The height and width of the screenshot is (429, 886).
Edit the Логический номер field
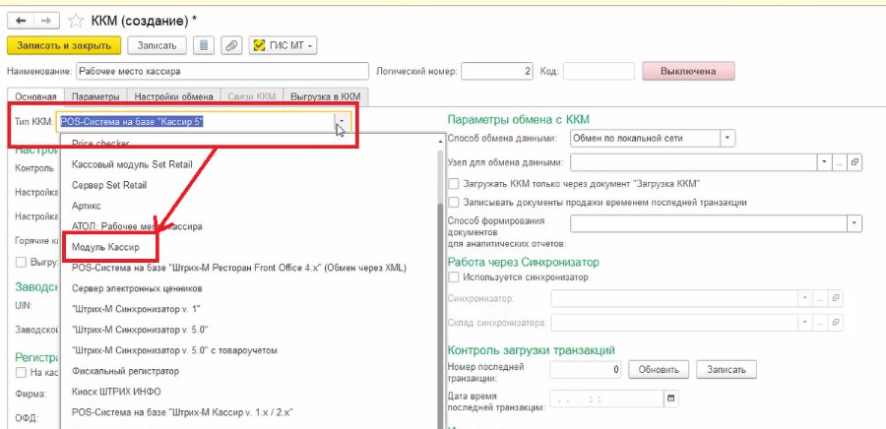[x=497, y=71]
